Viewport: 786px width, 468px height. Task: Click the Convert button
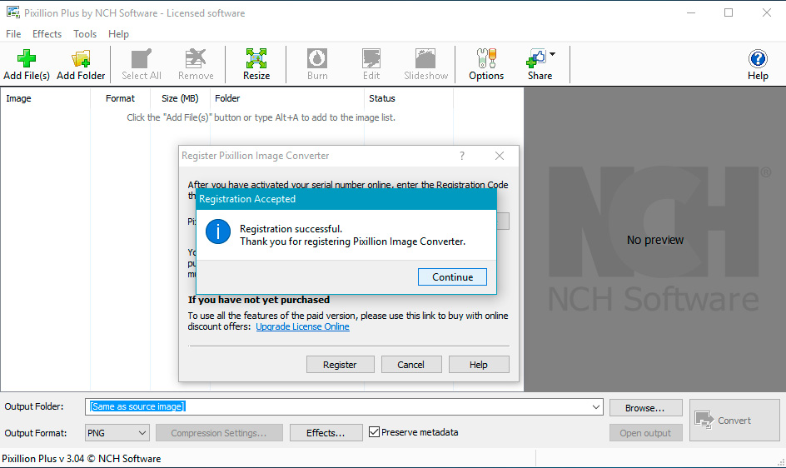point(734,421)
